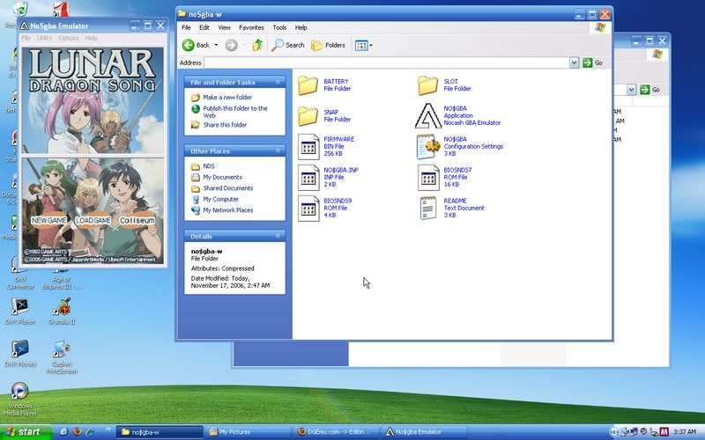Viewport: 705px width, 440px height.
Task: Click the Make a new folder link
Action: 227,98
